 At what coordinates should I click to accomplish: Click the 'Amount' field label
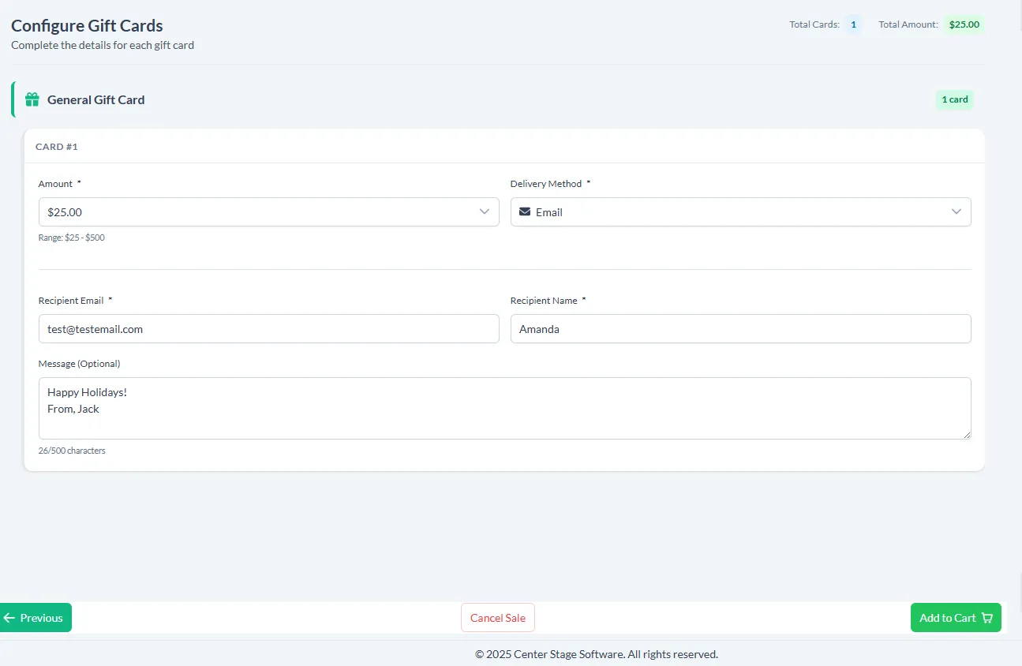point(55,184)
